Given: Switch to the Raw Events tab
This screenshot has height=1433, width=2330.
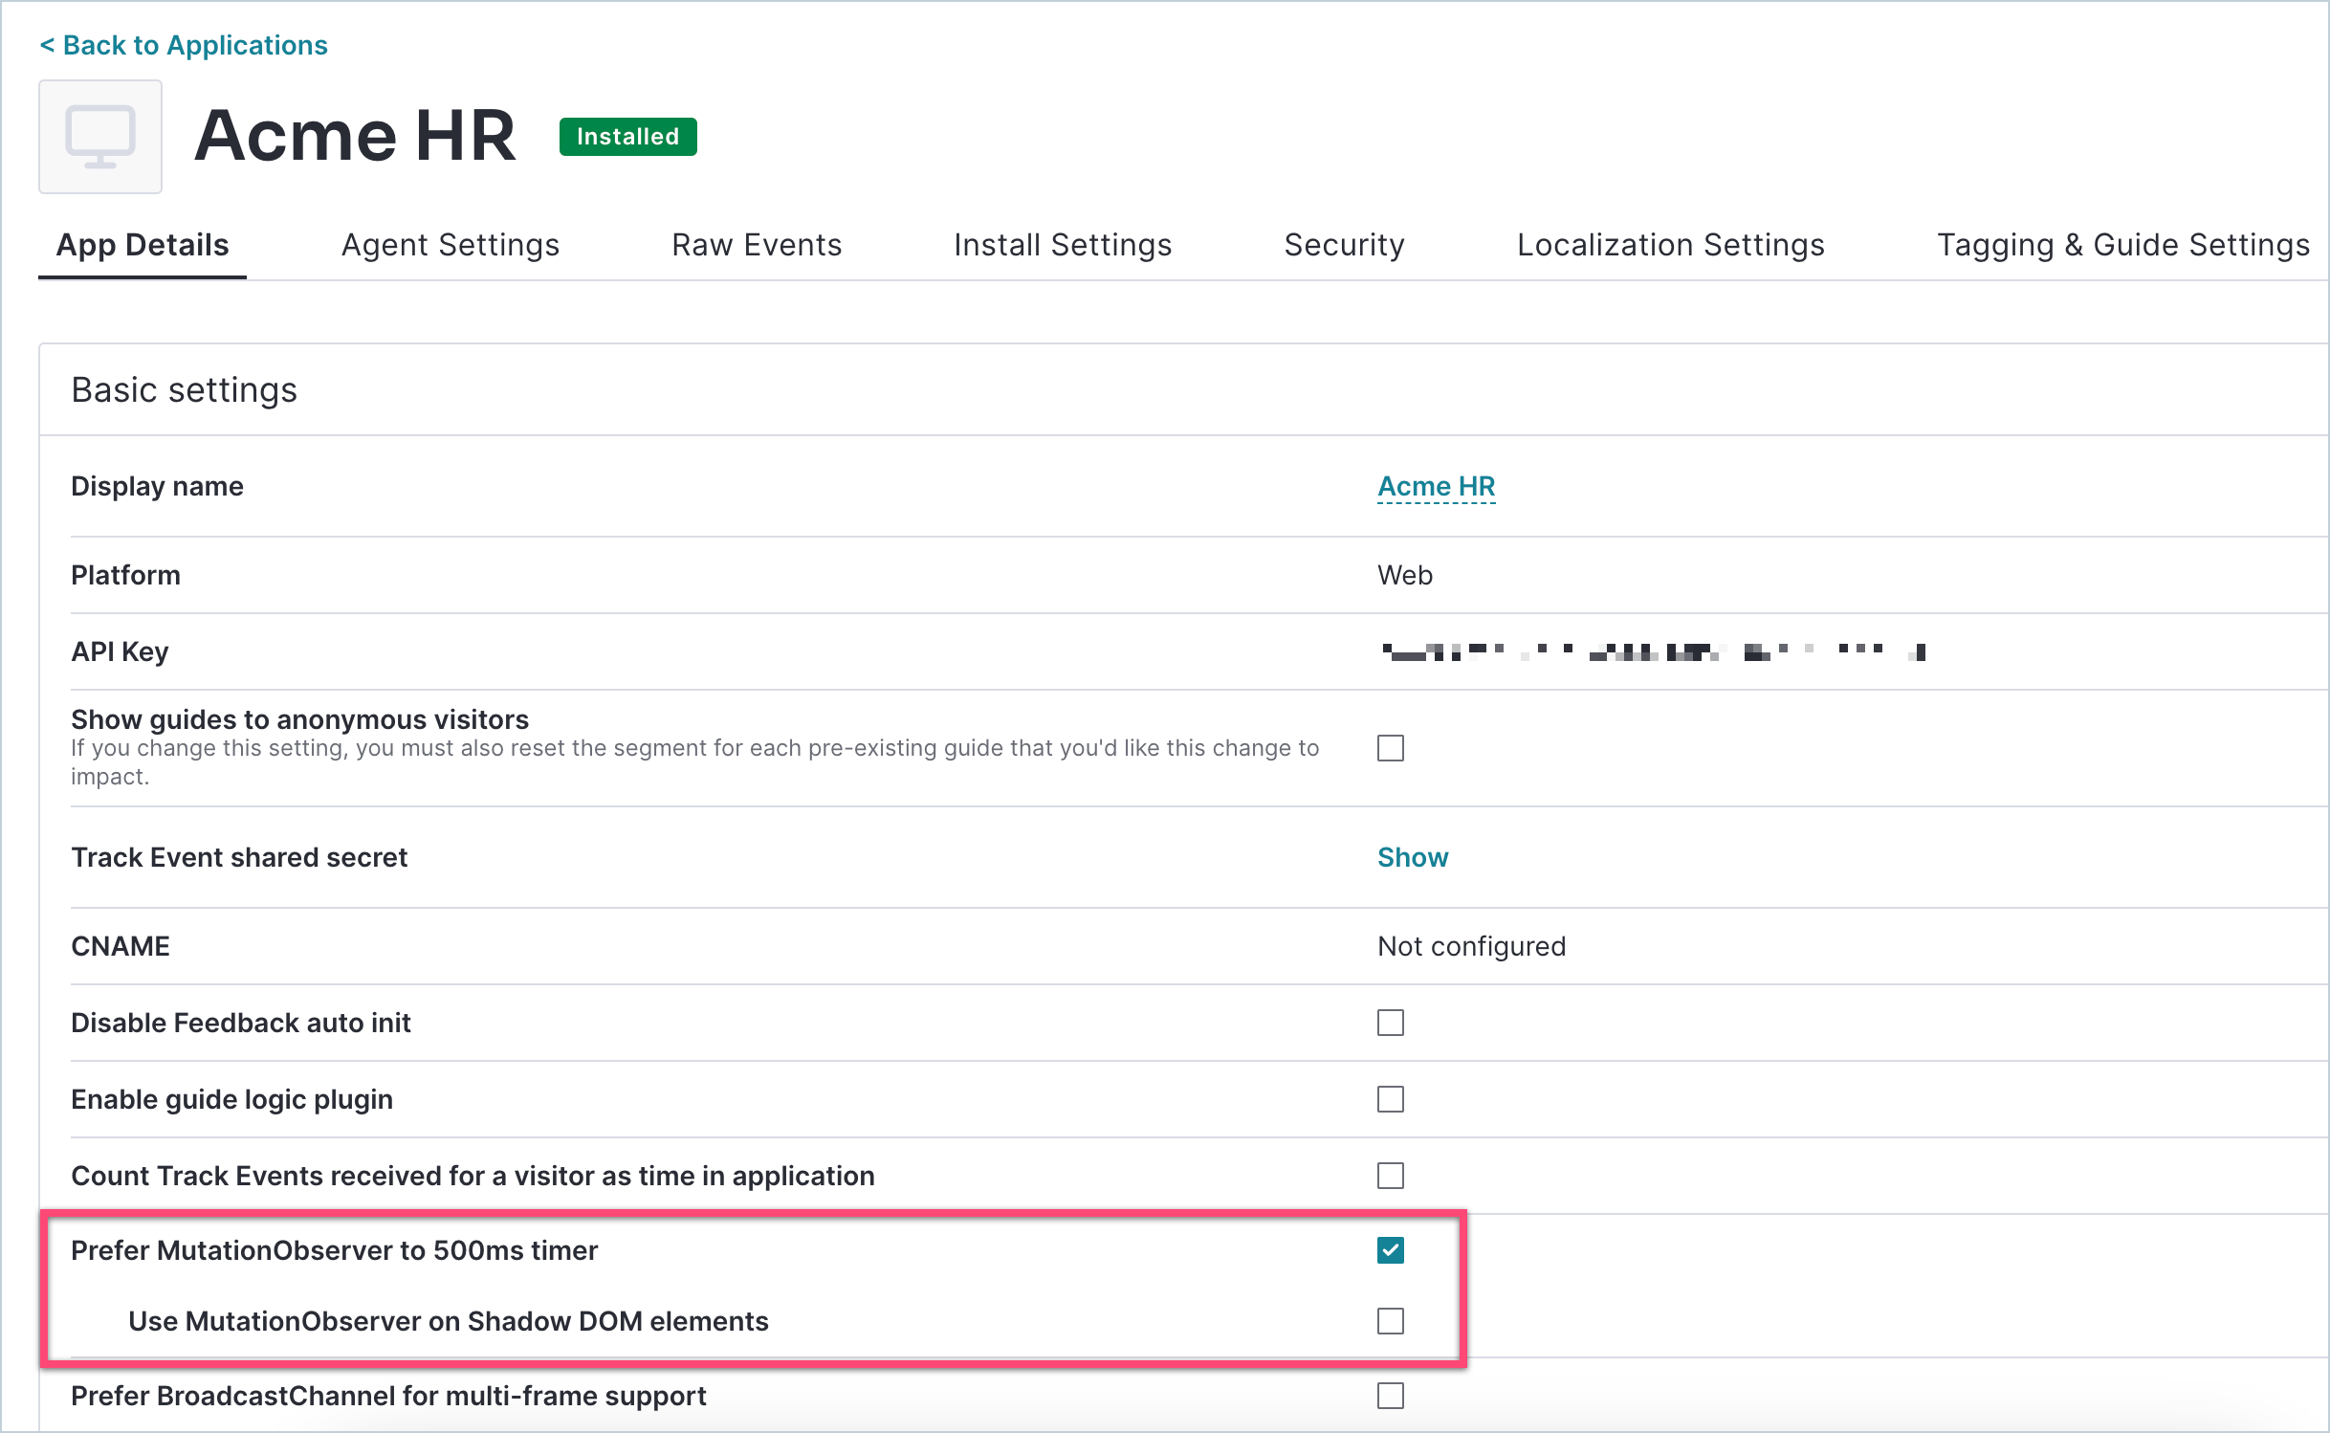Looking at the screenshot, I should [x=757, y=246].
